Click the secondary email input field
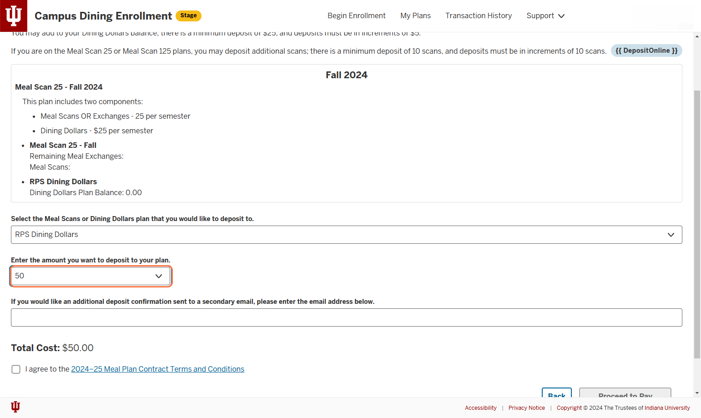Viewport: 701px width, 418px height. pos(346,317)
